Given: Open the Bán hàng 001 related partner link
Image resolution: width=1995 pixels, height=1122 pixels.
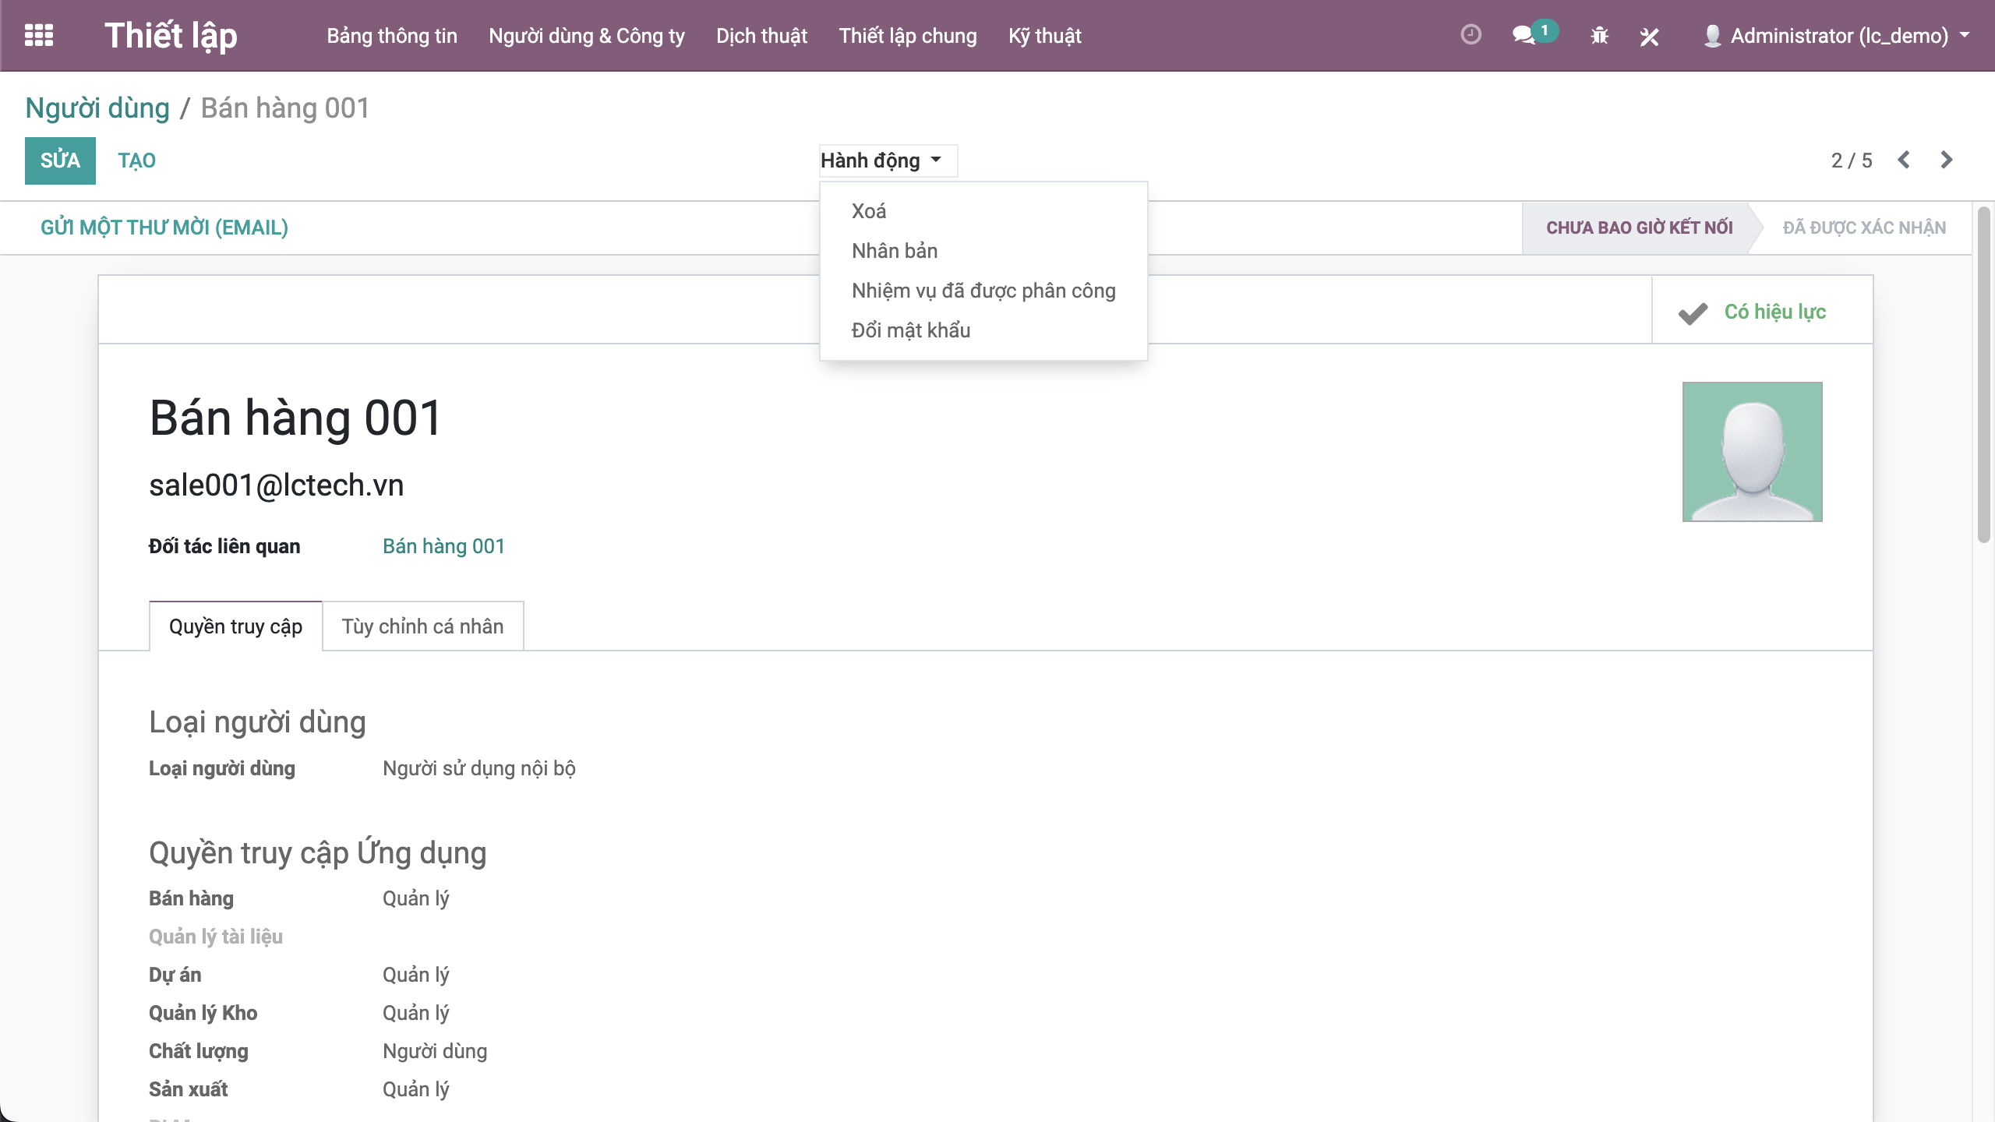Looking at the screenshot, I should pyautogui.click(x=443, y=546).
